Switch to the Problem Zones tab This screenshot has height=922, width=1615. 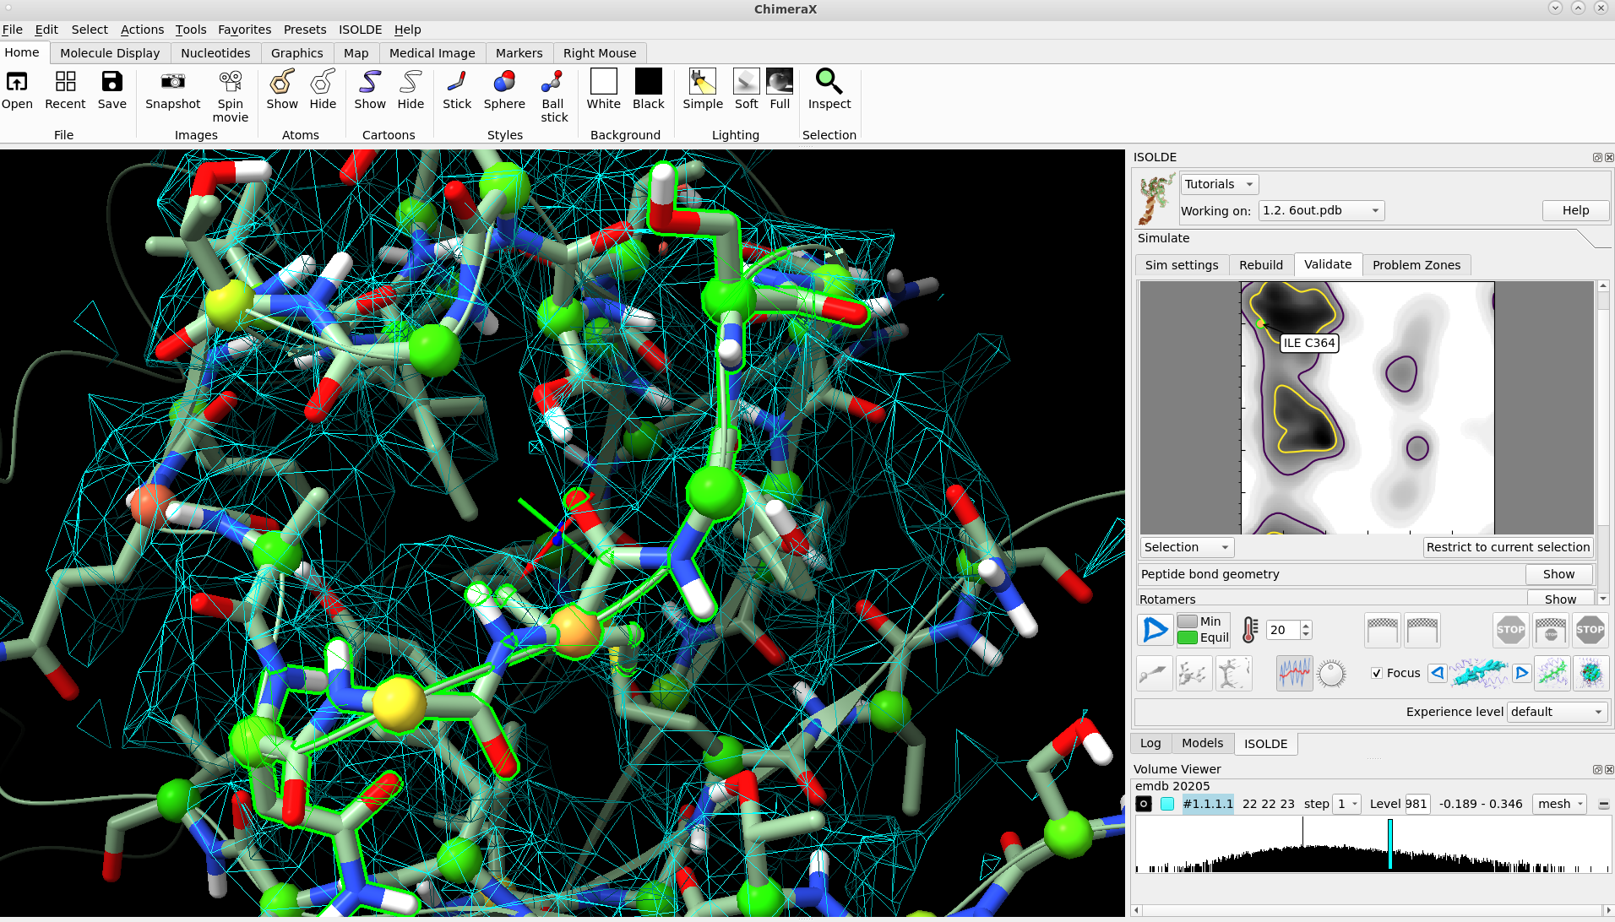(x=1416, y=265)
